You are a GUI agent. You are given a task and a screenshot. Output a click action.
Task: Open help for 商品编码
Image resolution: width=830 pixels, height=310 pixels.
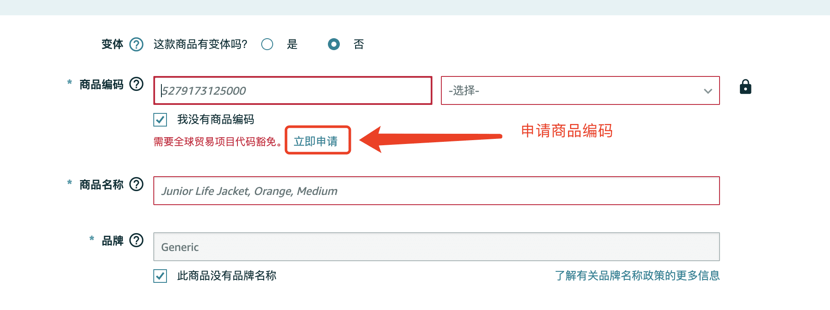click(x=136, y=85)
